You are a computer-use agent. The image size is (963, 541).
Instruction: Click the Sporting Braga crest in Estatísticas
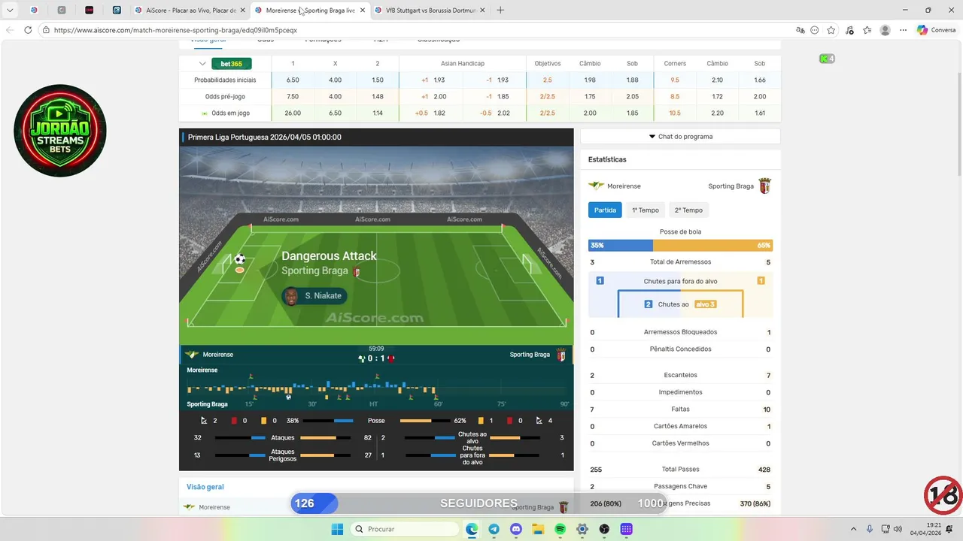point(765,186)
